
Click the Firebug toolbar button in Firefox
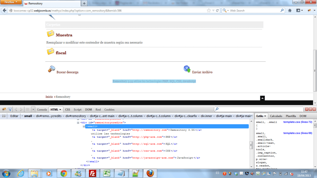pyautogui.click(x=309, y=10)
